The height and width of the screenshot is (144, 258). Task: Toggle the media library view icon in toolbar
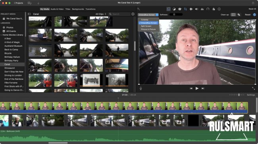coord(29,3)
